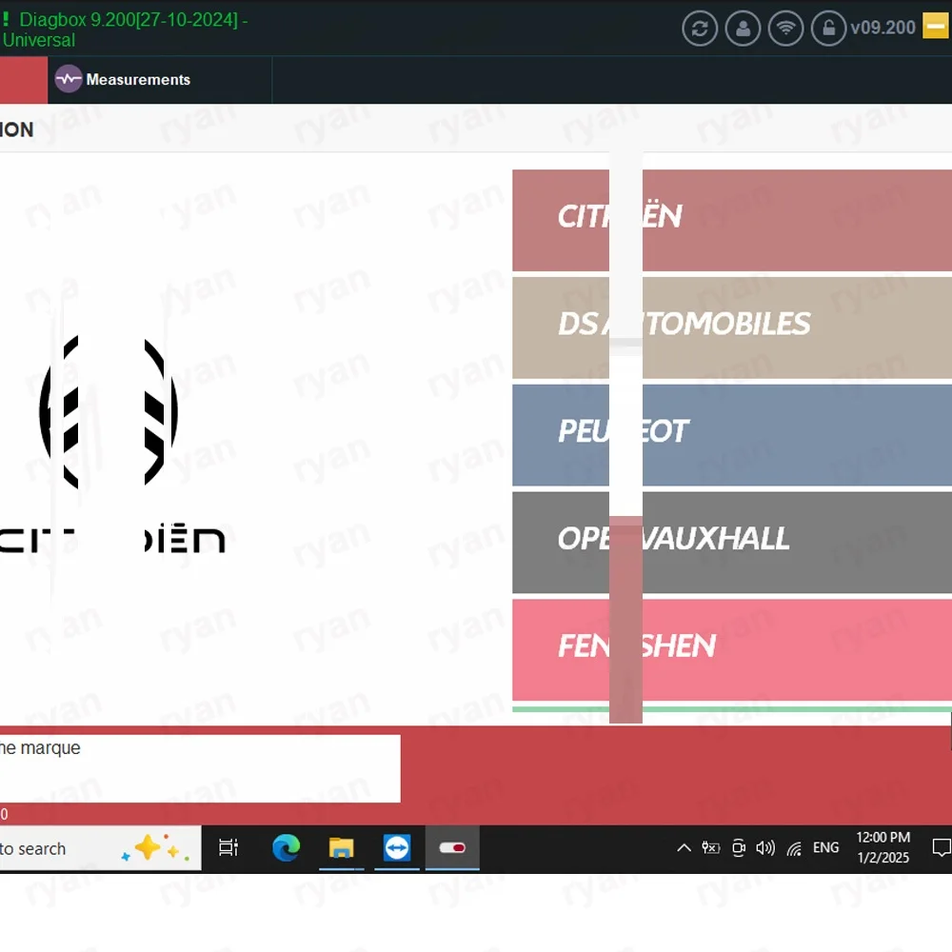Image resolution: width=952 pixels, height=952 pixels.
Task: Open Task View on the taskbar
Action: pyautogui.click(x=228, y=848)
